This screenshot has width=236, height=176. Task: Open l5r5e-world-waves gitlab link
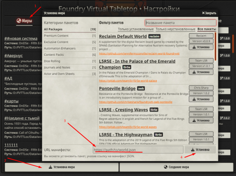[x=128, y=127]
